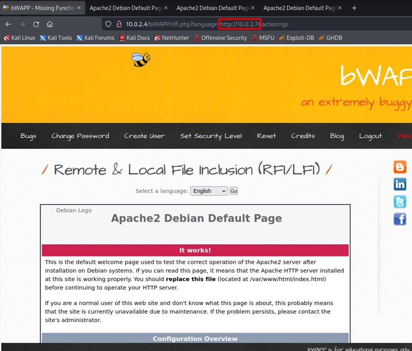The width and height of the screenshot is (412, 351).
Task: Open the Bugs menu item
Action: pyautogui.click(x=29, y=136)
